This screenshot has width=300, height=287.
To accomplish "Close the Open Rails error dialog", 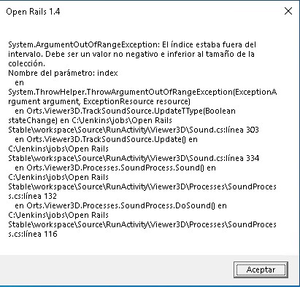I will coord(288,11).
